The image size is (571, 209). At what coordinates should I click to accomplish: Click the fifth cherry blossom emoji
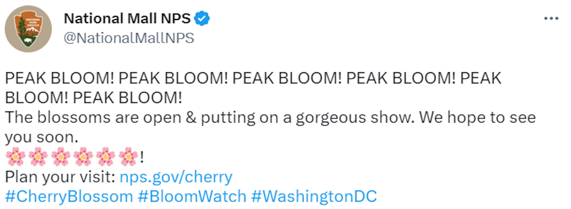pyautogui.click(x=105, y=157)
